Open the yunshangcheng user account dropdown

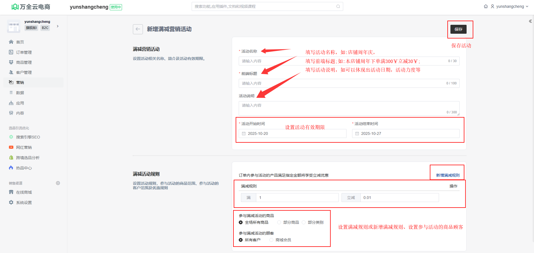pos(509,6)
